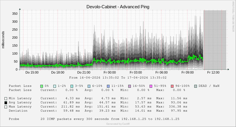
Task: Click the Min Latency legend box
Action: pos(6,99)
